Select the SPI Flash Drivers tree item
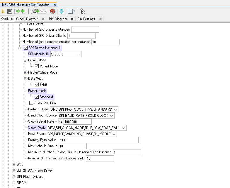 (30, 177)
